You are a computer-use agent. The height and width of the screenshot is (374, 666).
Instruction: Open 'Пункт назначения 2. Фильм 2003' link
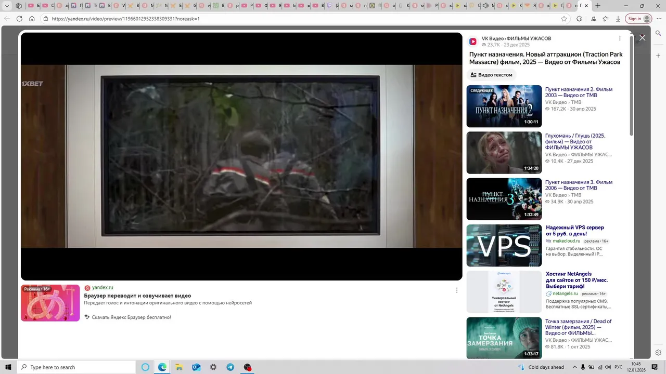(579, 92)
